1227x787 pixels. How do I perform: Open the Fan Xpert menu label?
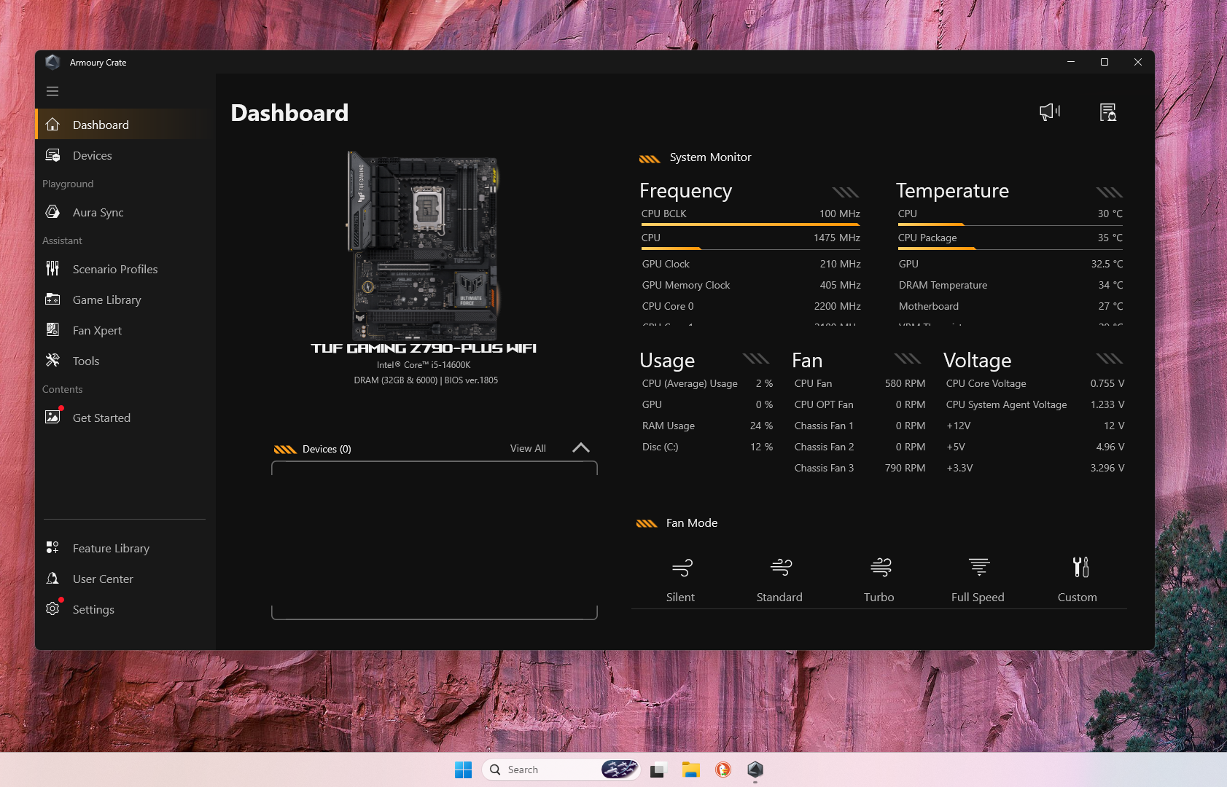(97, 330)
